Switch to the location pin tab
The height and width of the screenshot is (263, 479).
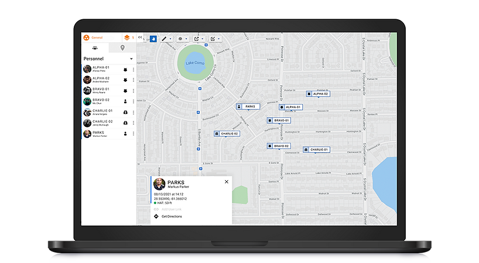pos(122,48)
